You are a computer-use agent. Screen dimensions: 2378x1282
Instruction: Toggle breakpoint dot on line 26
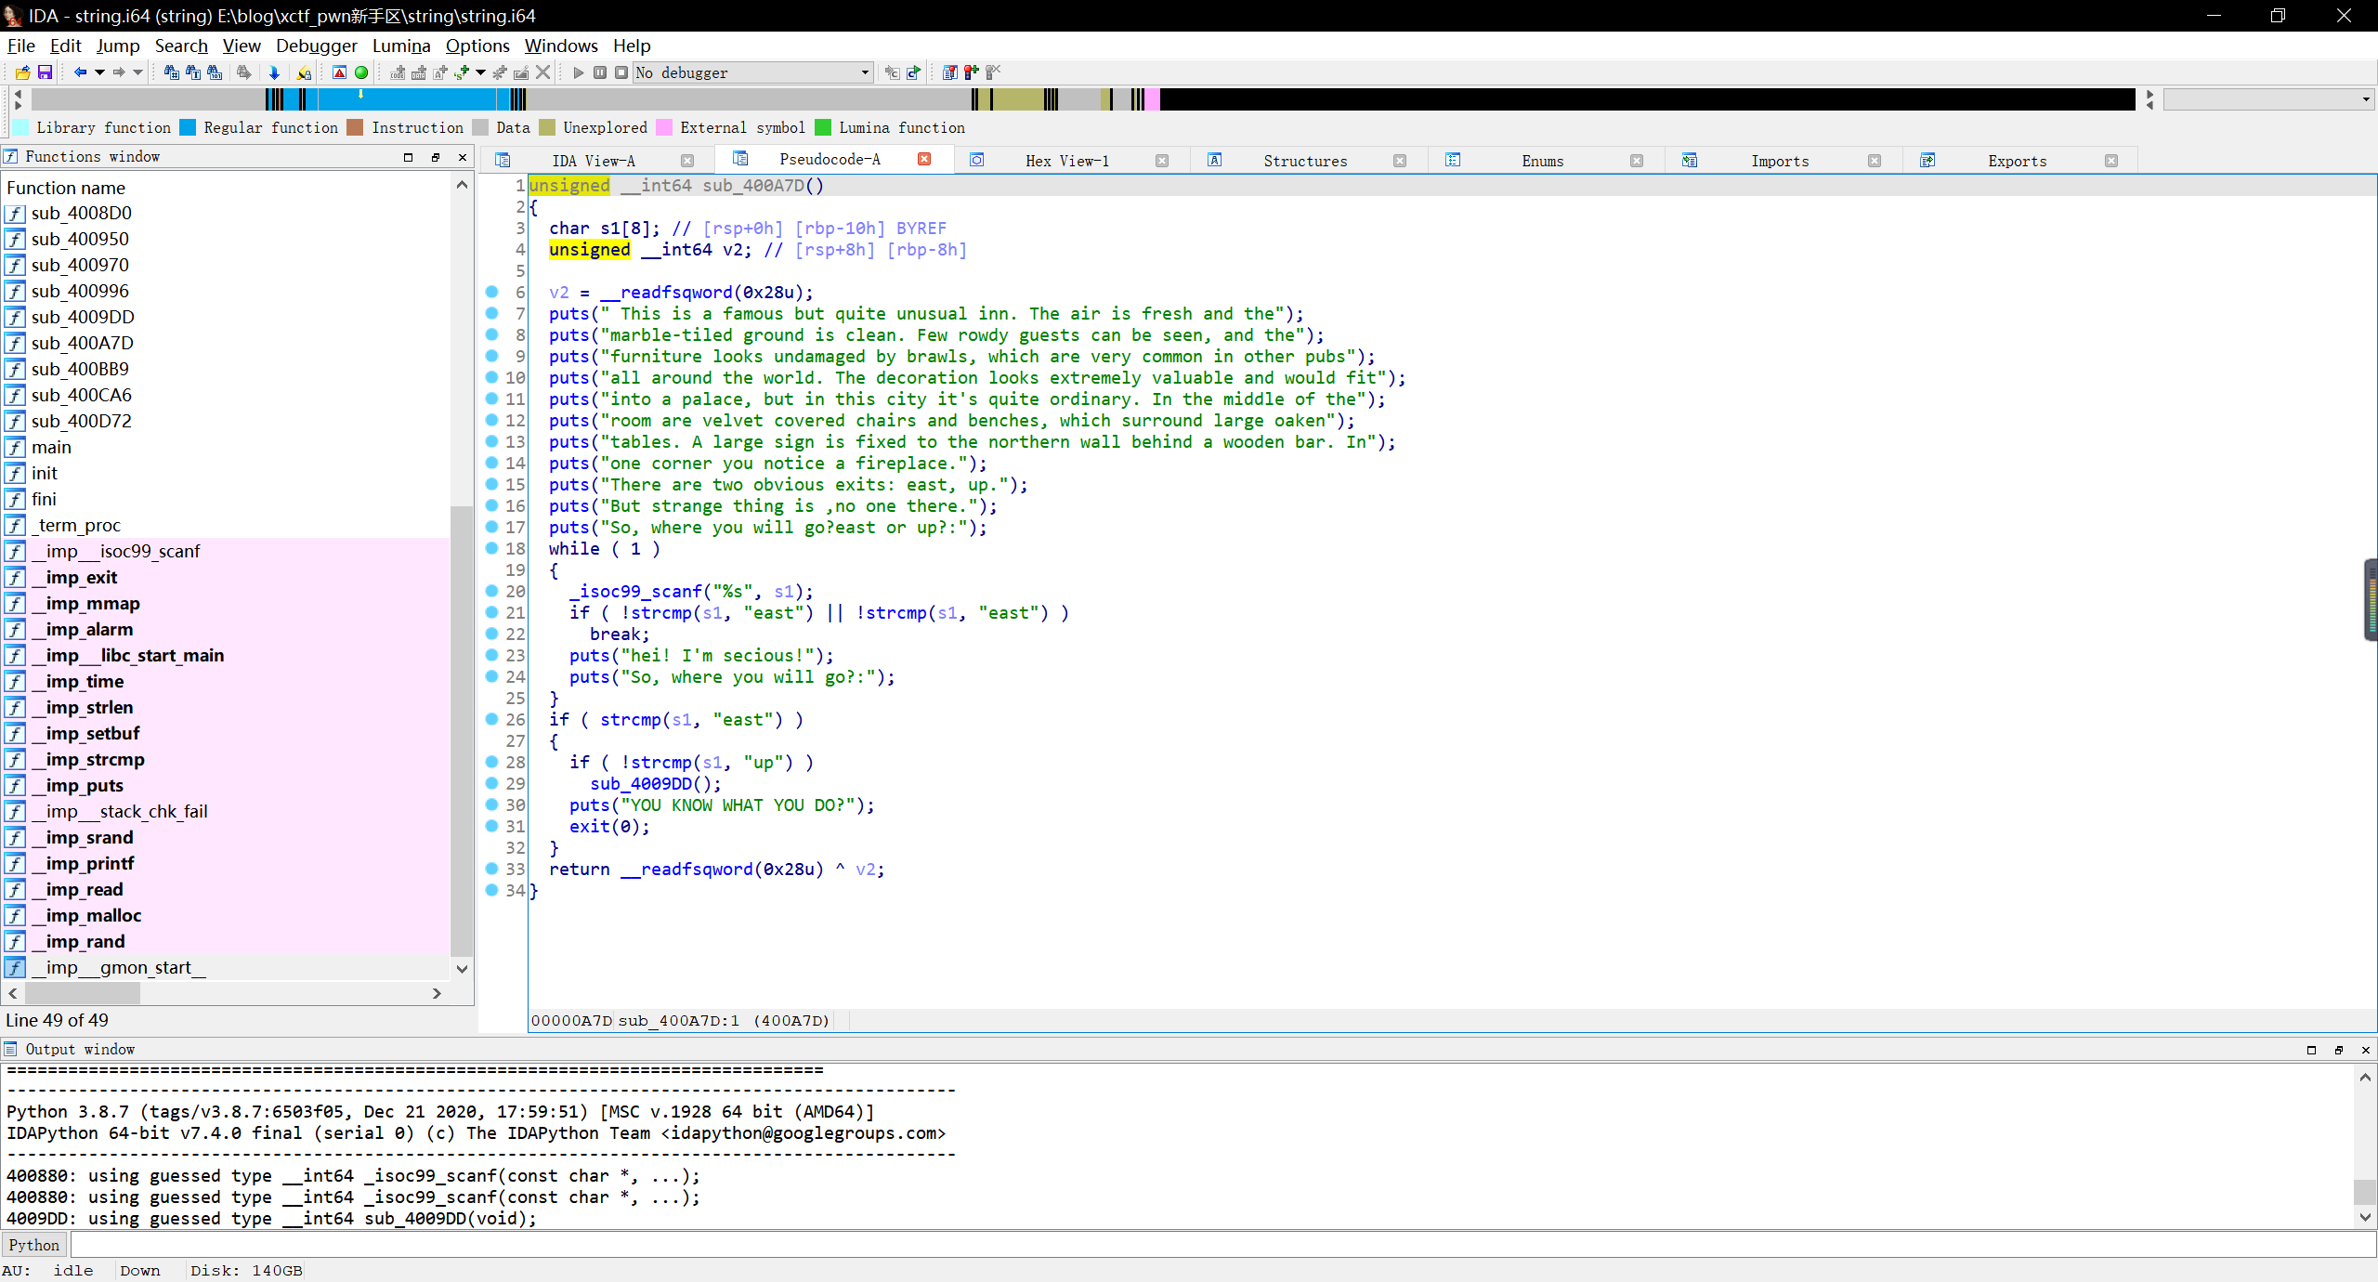click(x=492, y=719)
